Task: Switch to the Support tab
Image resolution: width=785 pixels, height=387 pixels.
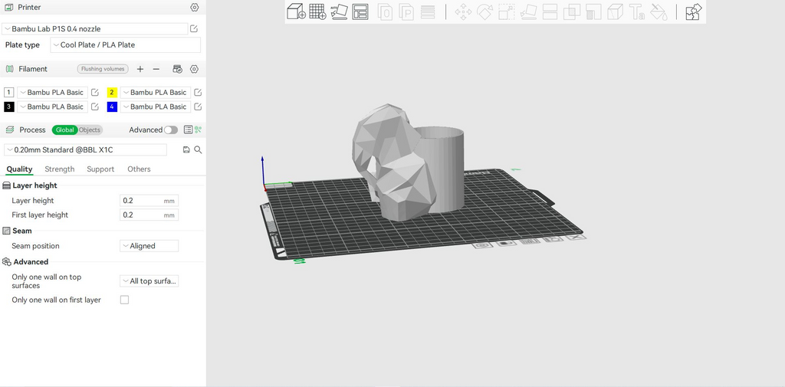Action: point(100,169)
